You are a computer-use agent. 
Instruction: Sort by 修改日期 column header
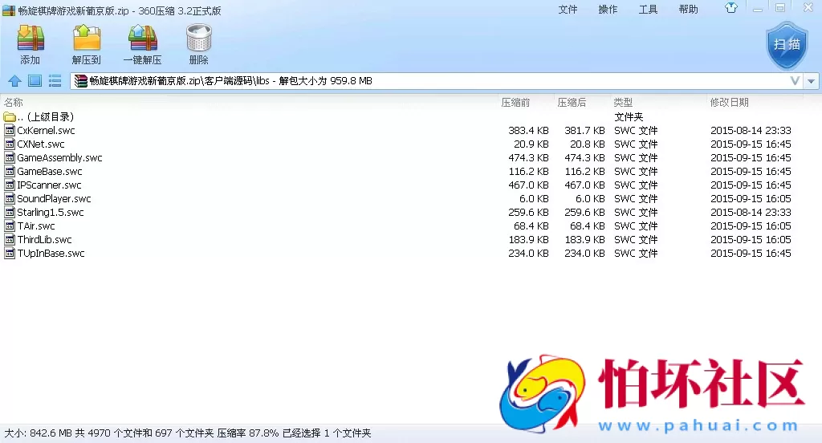[729, 102]
